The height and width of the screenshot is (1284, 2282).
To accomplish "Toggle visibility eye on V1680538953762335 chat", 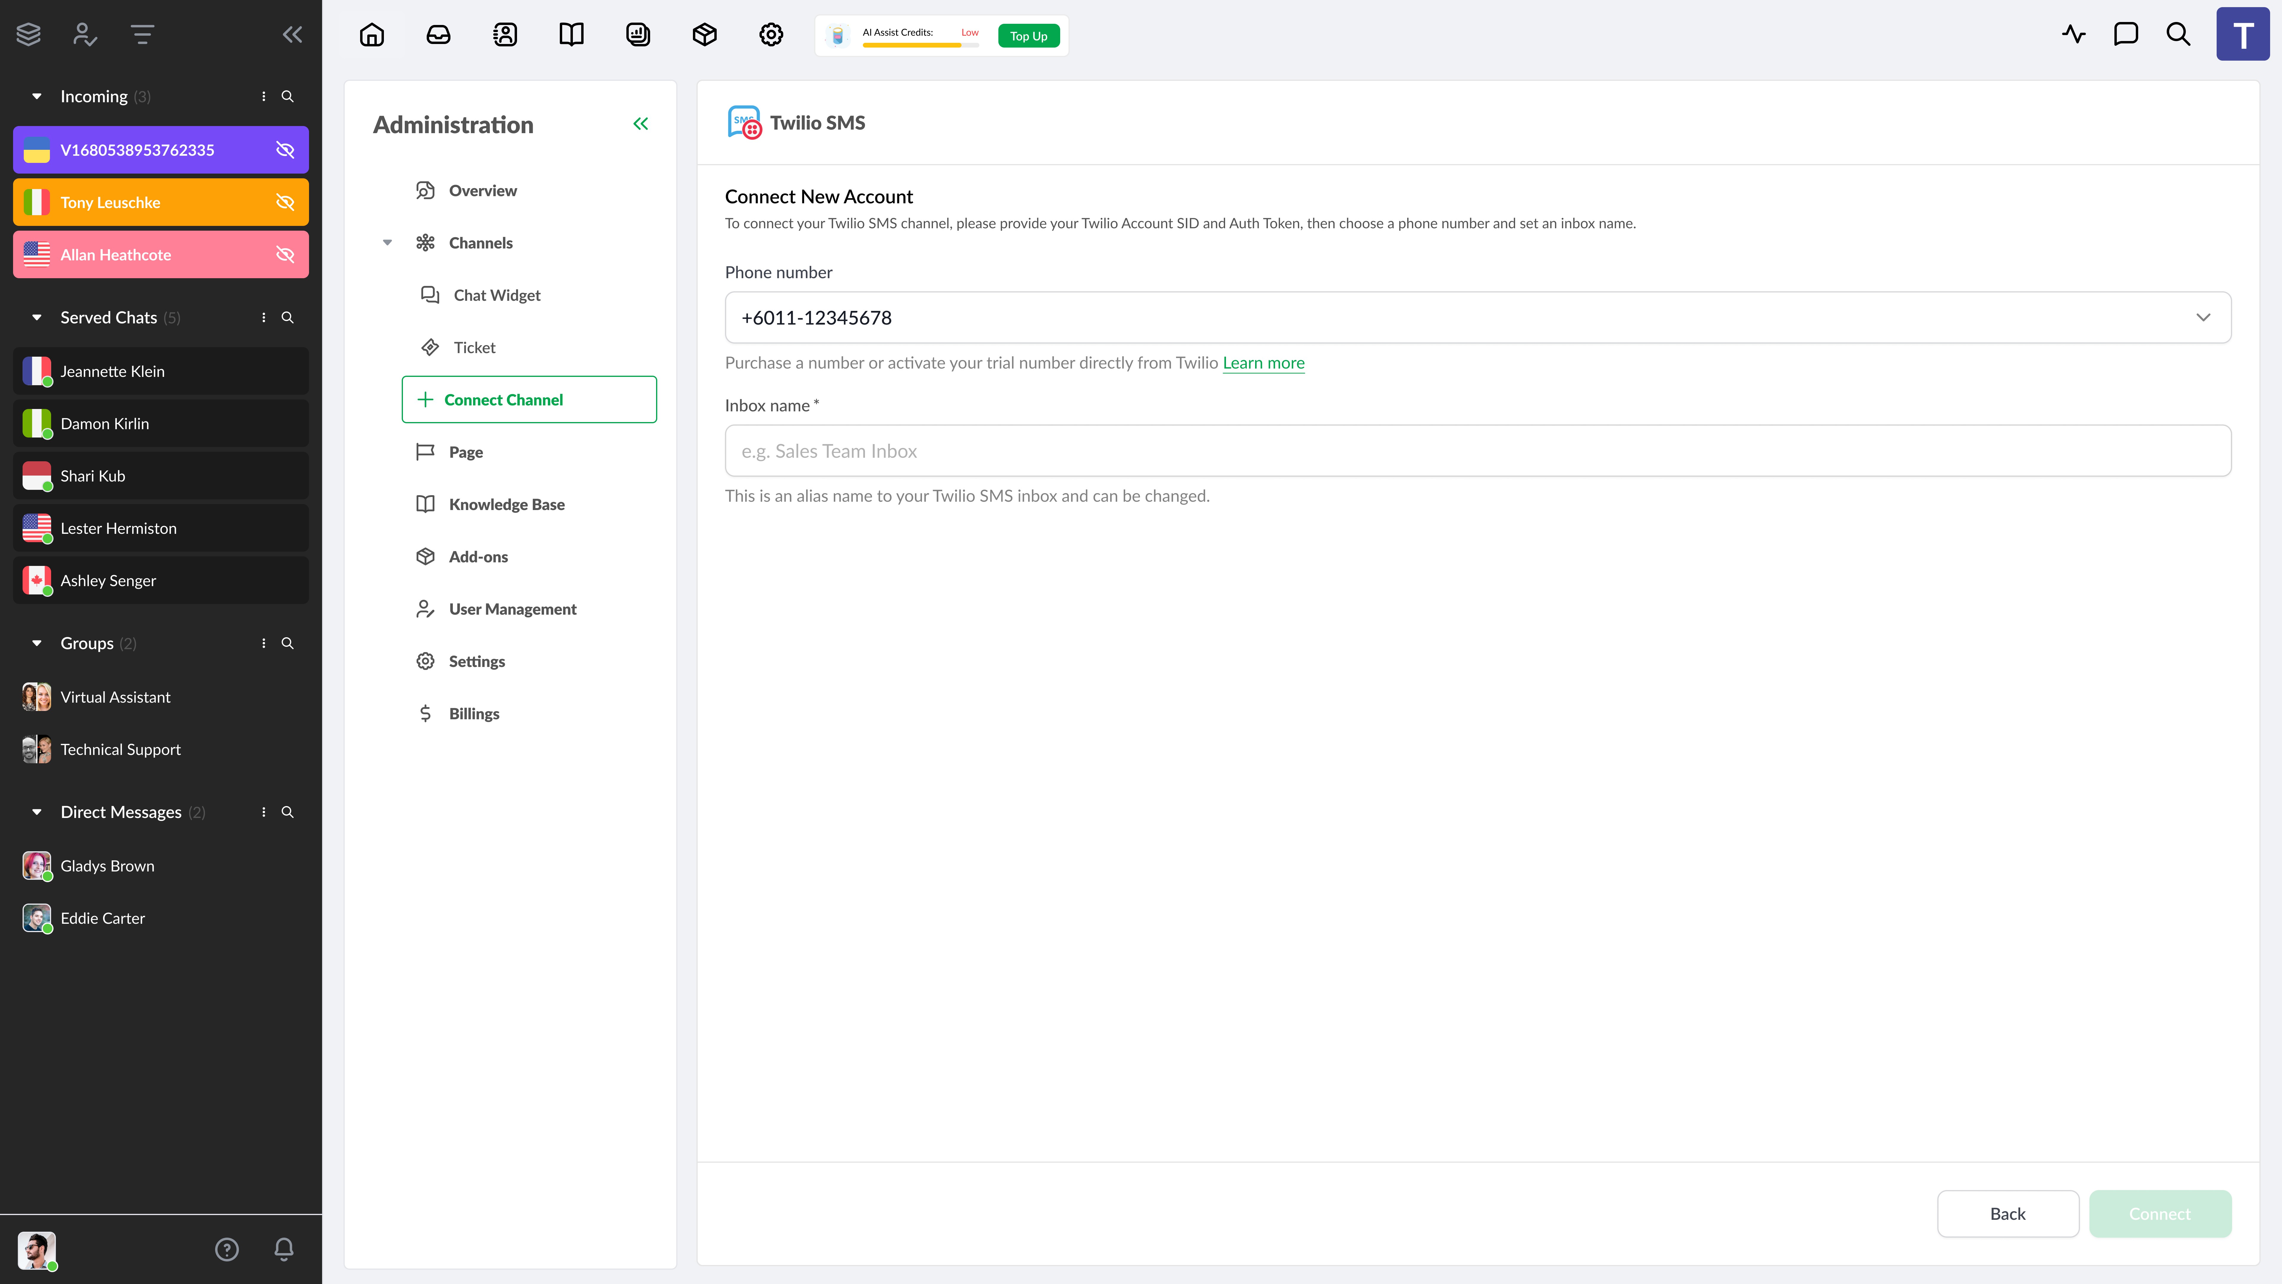I will pos(285,150).
